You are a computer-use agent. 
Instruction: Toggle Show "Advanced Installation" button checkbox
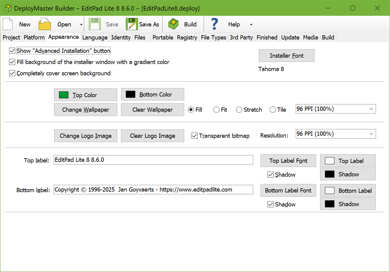12,51
